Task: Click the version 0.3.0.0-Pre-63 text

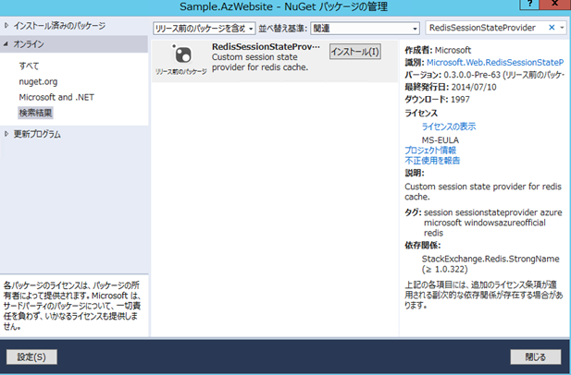Action: click(x=485, y=75)
